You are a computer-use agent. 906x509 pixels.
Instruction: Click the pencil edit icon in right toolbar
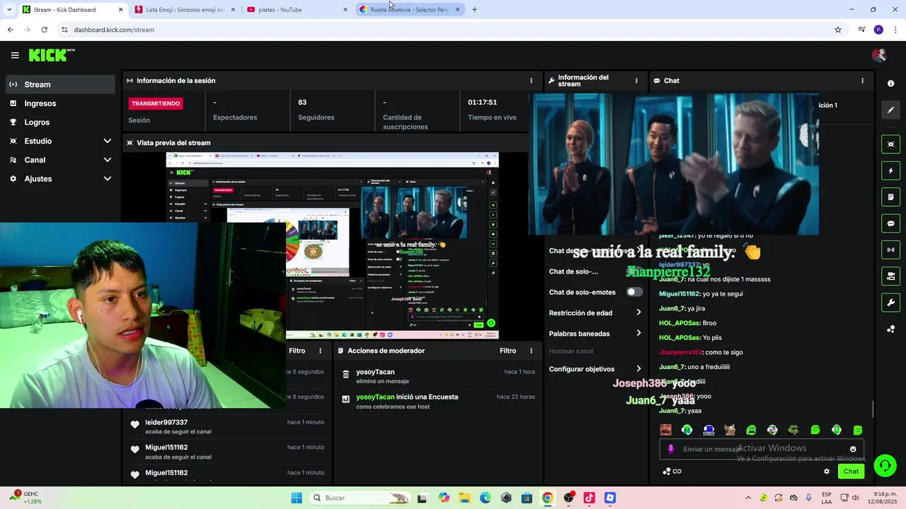tap(890, 110)
